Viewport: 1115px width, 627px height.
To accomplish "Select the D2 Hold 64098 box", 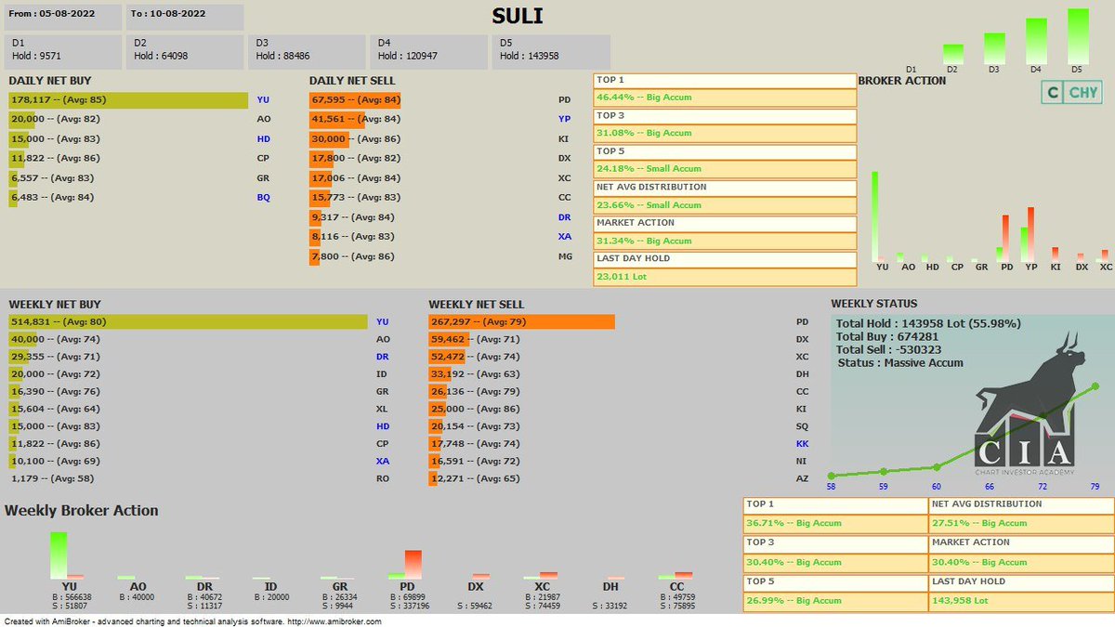I will 185,51.
